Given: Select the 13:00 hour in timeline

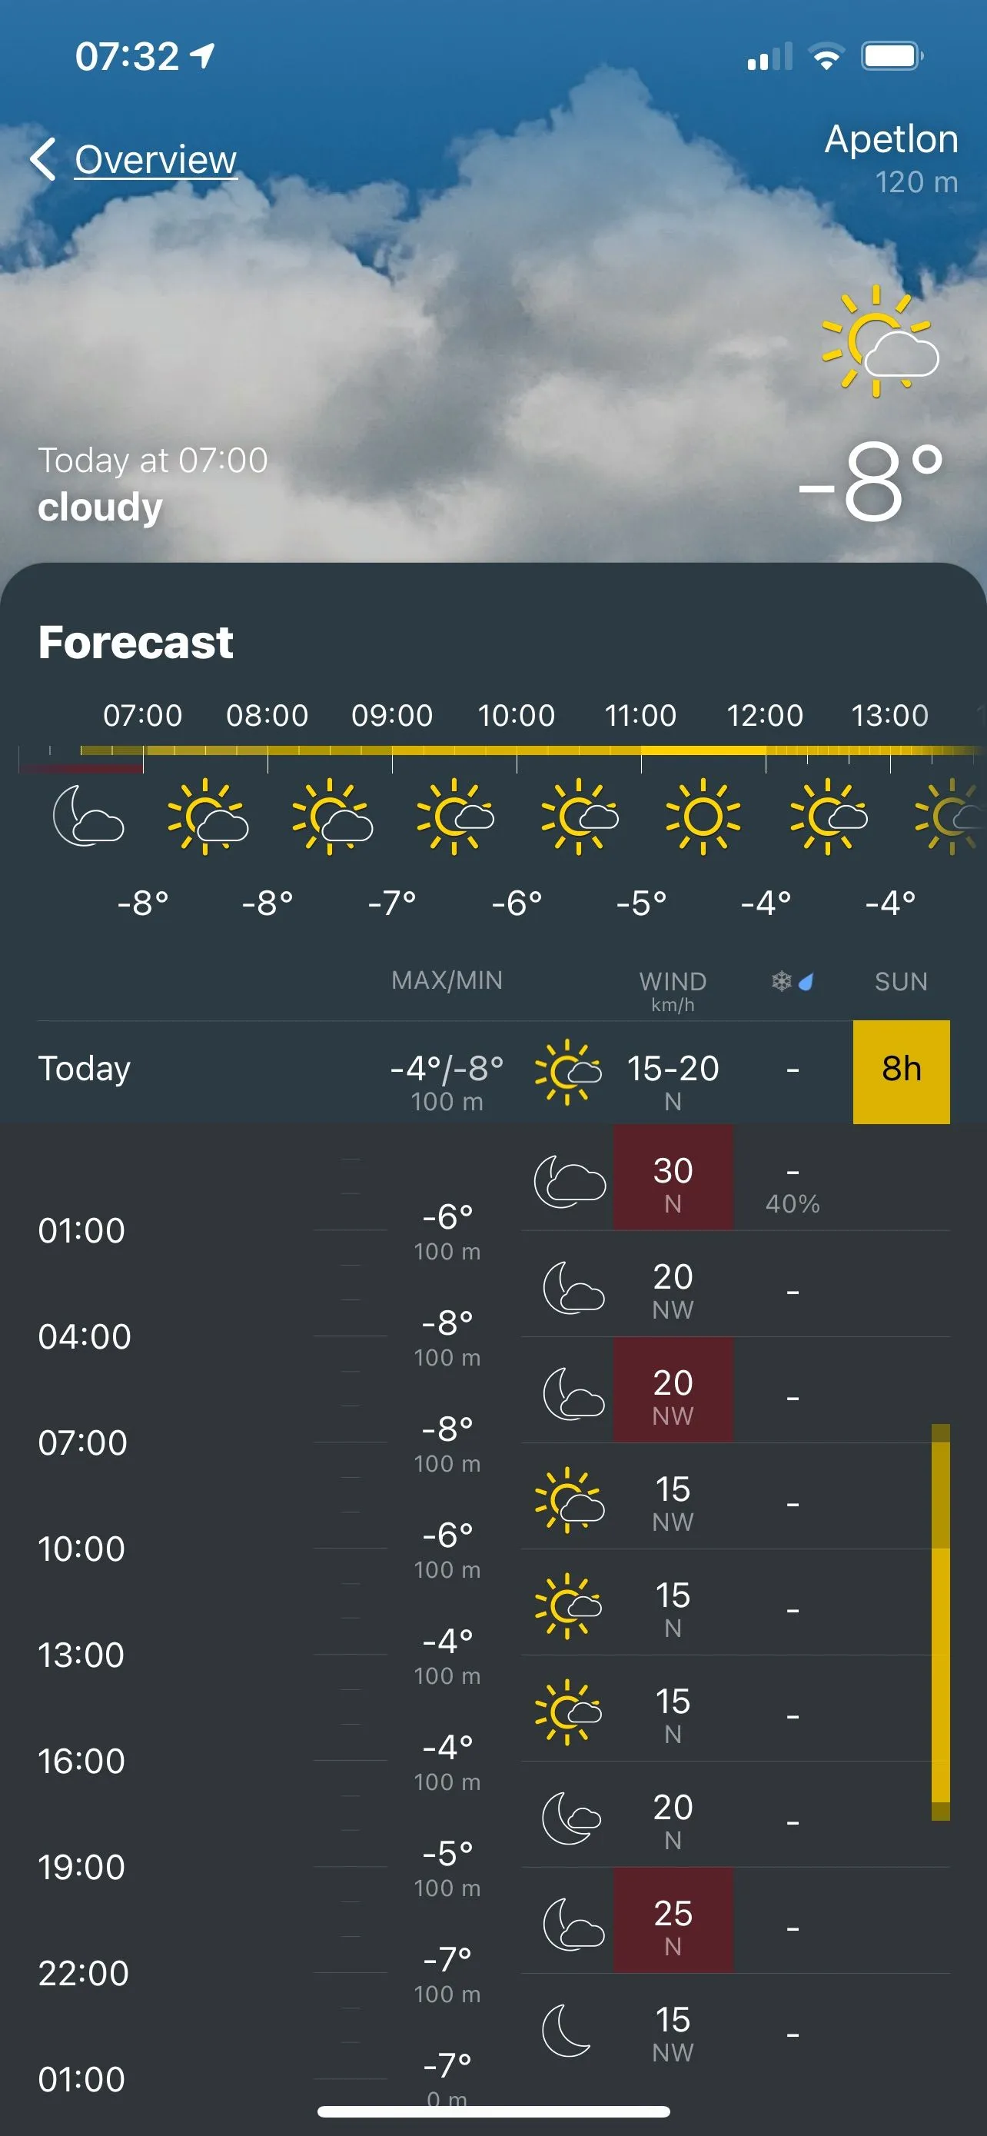Looking at the screenshot, I should coord(890,715).
